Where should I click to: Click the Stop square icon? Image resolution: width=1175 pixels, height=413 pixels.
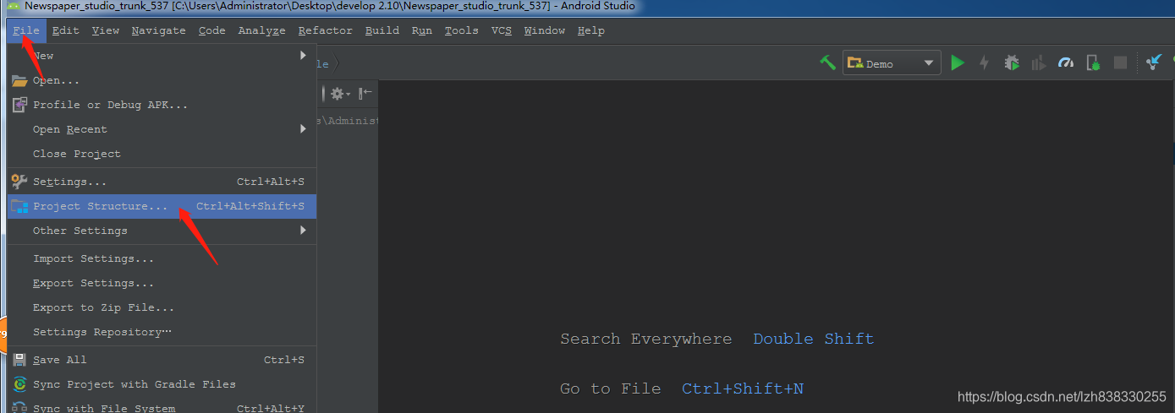tap(1120, 63)
